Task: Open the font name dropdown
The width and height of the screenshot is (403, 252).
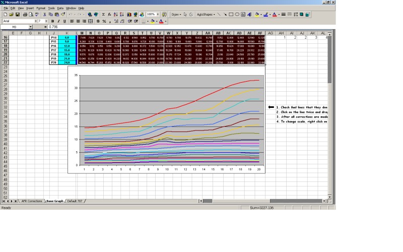Action: pyautogui.click(x=36, y=21)
